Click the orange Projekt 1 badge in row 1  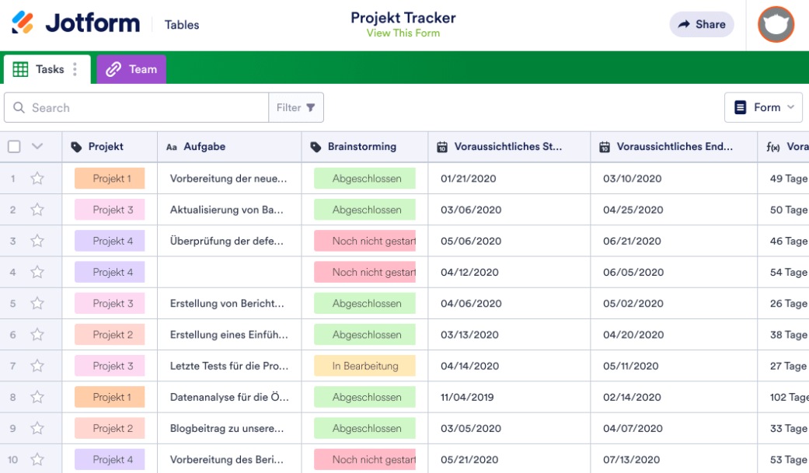click(x=109, y=178)
